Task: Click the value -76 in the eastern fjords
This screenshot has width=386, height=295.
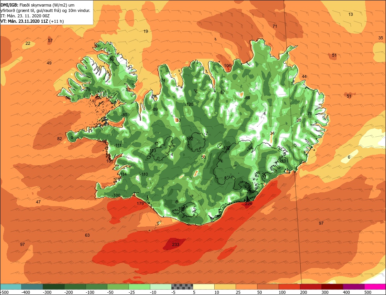Action: [309, 114]
